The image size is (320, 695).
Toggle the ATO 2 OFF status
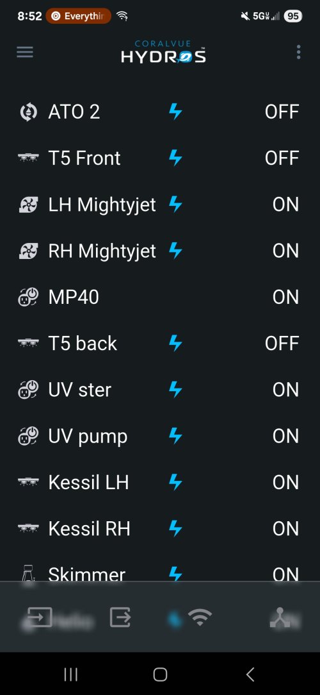click(282, 112)
